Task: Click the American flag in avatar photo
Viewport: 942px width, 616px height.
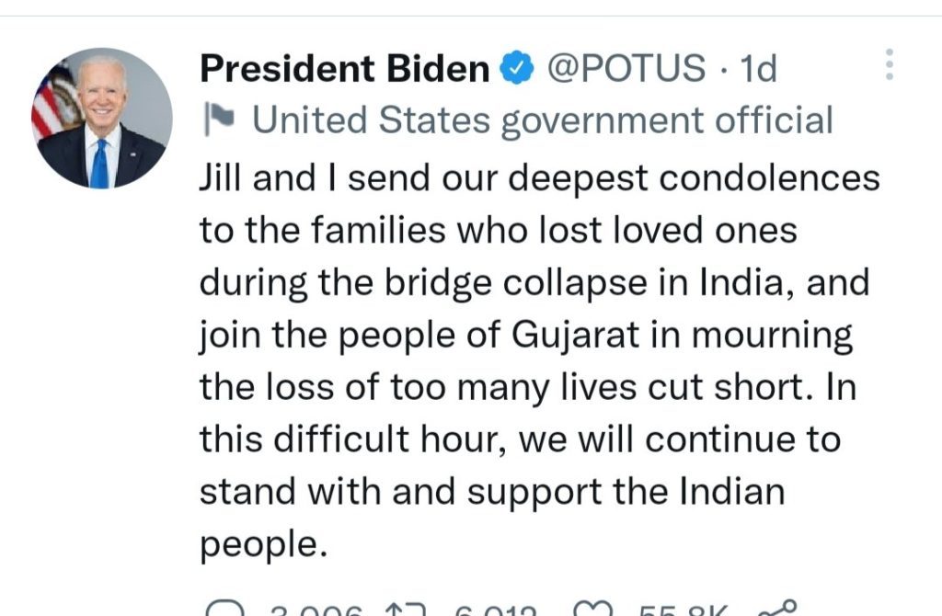Action: (53, 103)
